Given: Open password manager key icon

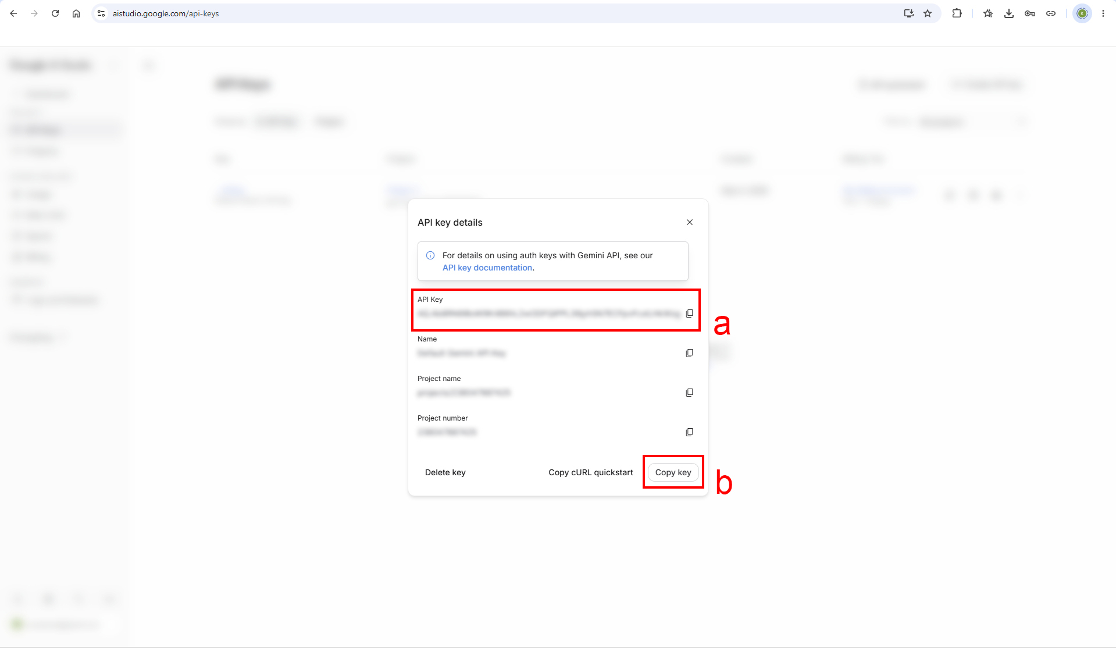Looking at the screenshot, I should pyautogui.click(x=1030, y=13).
